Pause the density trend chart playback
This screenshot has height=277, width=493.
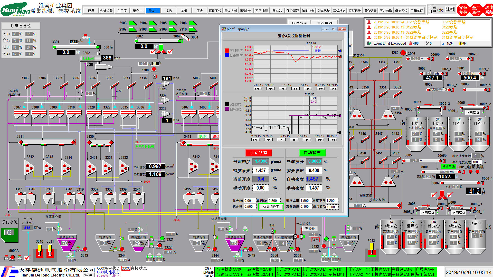coord(295,89)
